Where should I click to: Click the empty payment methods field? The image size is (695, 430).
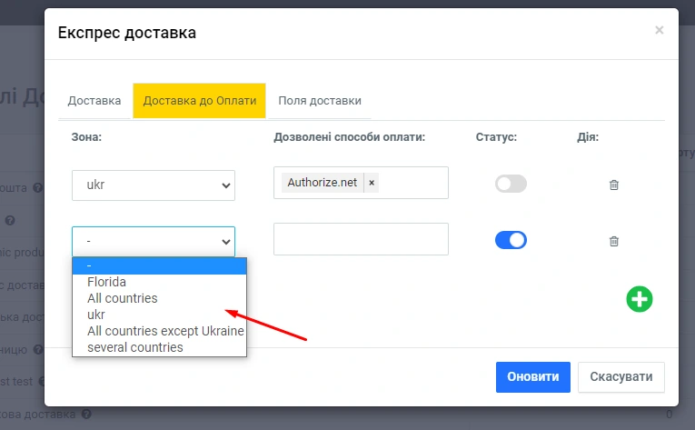point(361,239)
